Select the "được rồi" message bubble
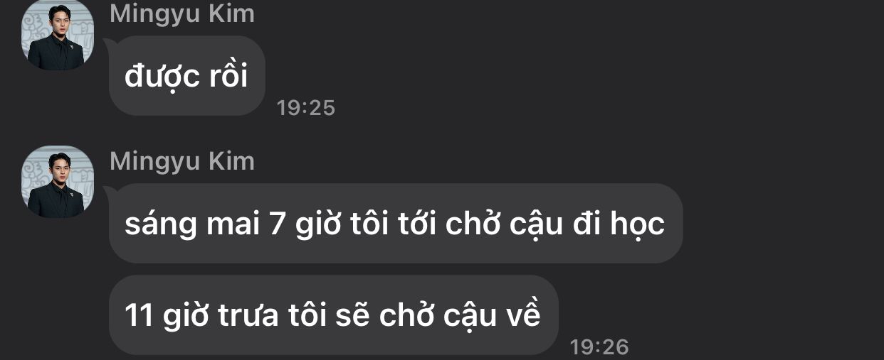The height and width of the screenshot is (360, 884). point(187,76)
